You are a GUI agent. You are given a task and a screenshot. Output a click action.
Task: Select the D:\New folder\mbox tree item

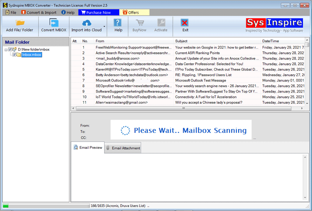coord(34,49)
